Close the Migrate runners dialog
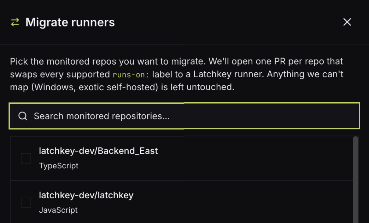369x223 pixels. (347, 22)
